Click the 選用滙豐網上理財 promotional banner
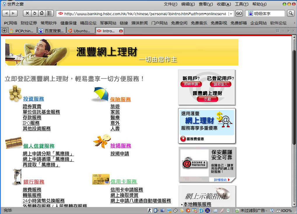The height and width of the screenshot is (214, 297). pos(207,126)
